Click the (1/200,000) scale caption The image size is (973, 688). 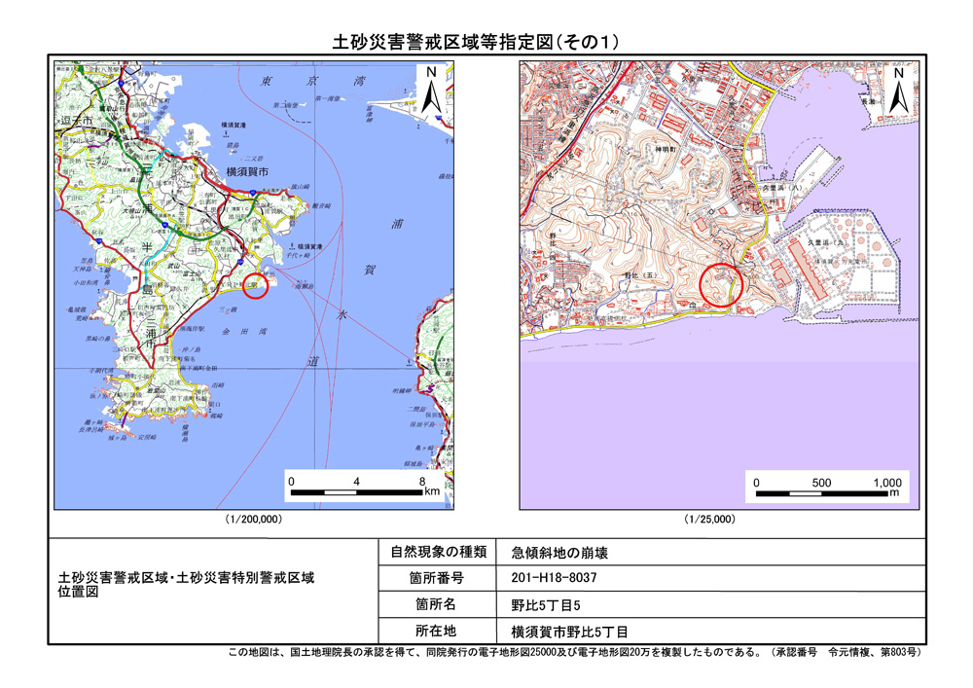click(x=254, y=521)
